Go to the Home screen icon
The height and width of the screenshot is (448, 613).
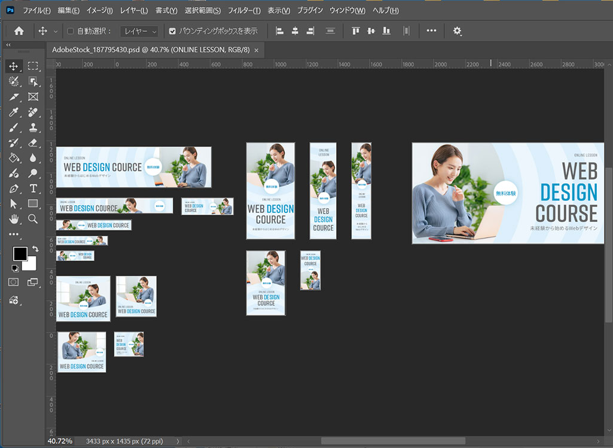click(x=19, y=31)
